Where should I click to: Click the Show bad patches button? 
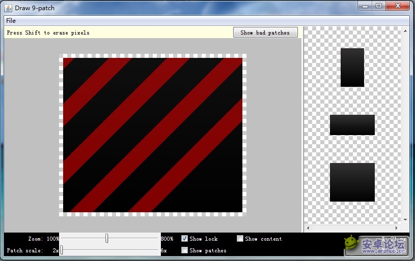coord(265,32)
